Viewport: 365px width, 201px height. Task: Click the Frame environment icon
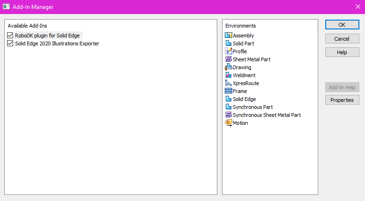(229, 91)
